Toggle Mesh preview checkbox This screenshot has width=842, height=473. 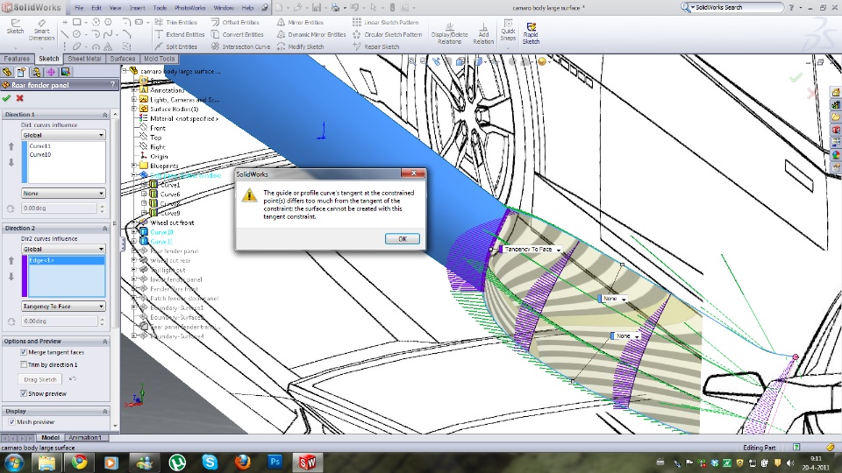[11, 422]
